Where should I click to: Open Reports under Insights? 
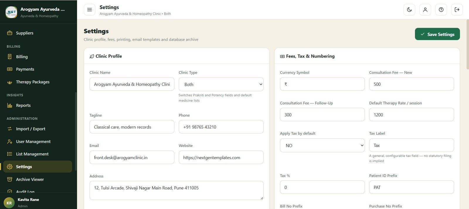[38, 105]
